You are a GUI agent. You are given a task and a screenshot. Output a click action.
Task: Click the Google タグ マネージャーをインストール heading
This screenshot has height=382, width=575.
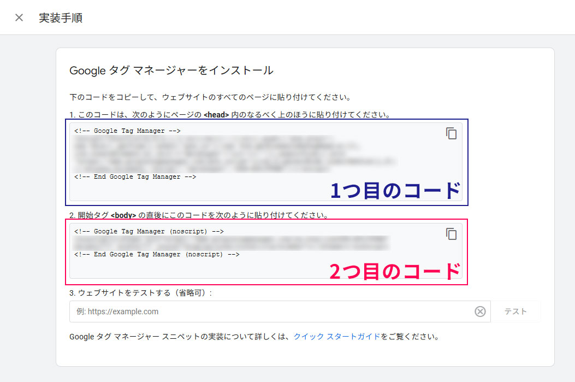pyautogui.click(x=171, y=70)
